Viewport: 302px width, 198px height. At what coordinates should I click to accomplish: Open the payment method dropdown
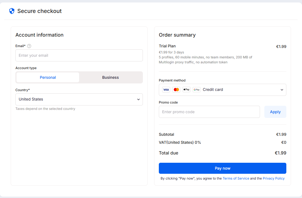pos(223,89)
